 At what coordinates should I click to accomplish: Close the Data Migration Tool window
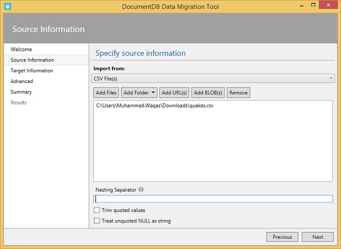click(x=331, y=6)
